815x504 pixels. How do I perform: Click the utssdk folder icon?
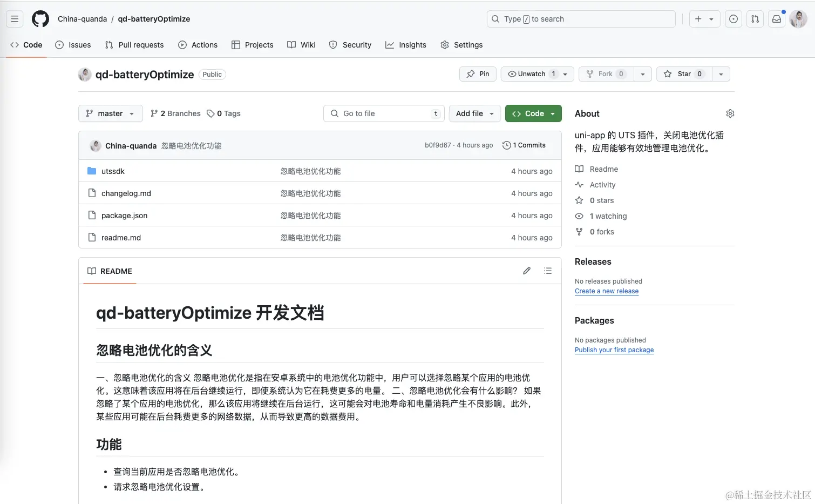(92, 171)
